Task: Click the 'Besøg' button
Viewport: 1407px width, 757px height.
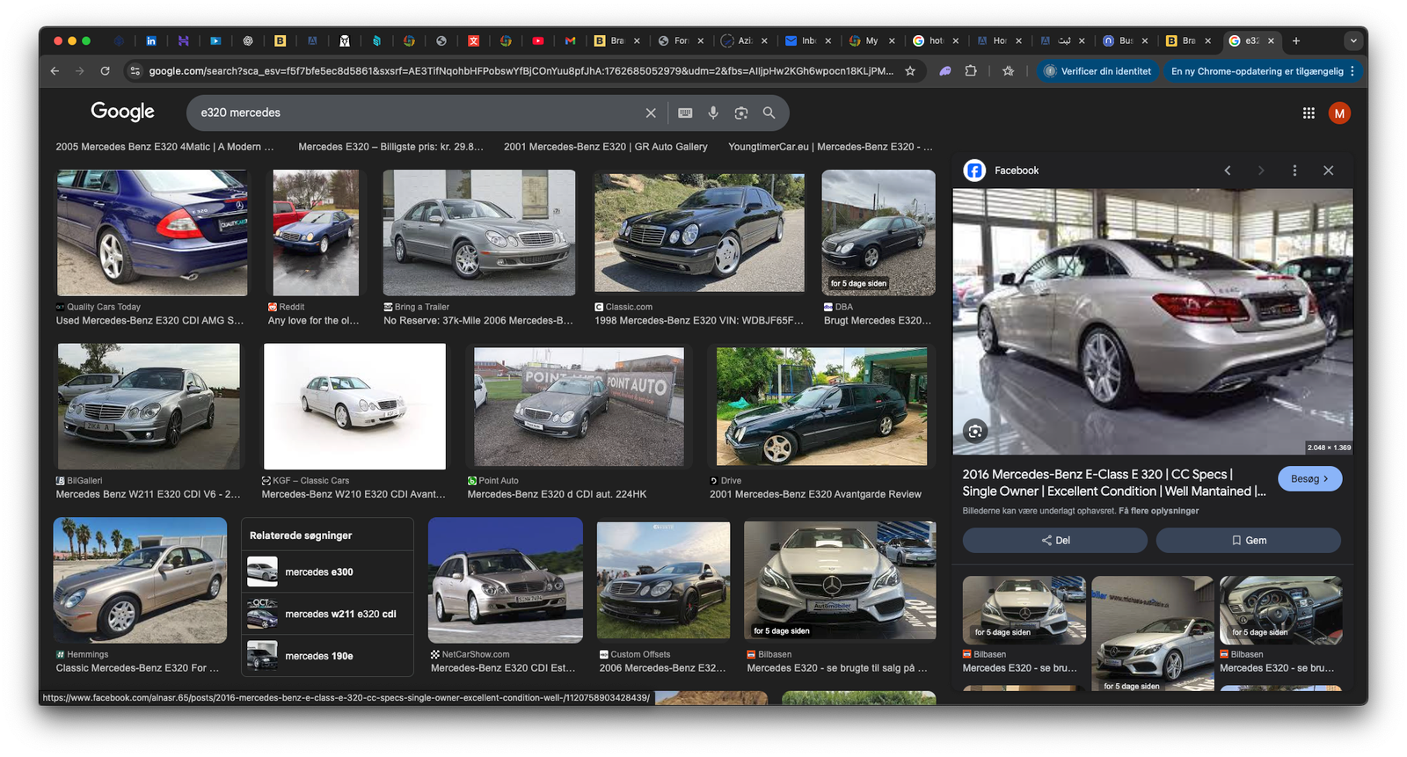Action: 1309,479
